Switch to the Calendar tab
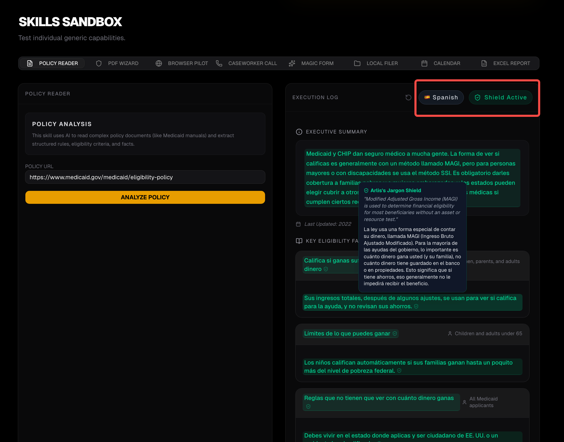This screenshot has height=442, width=564. (441, 63)
